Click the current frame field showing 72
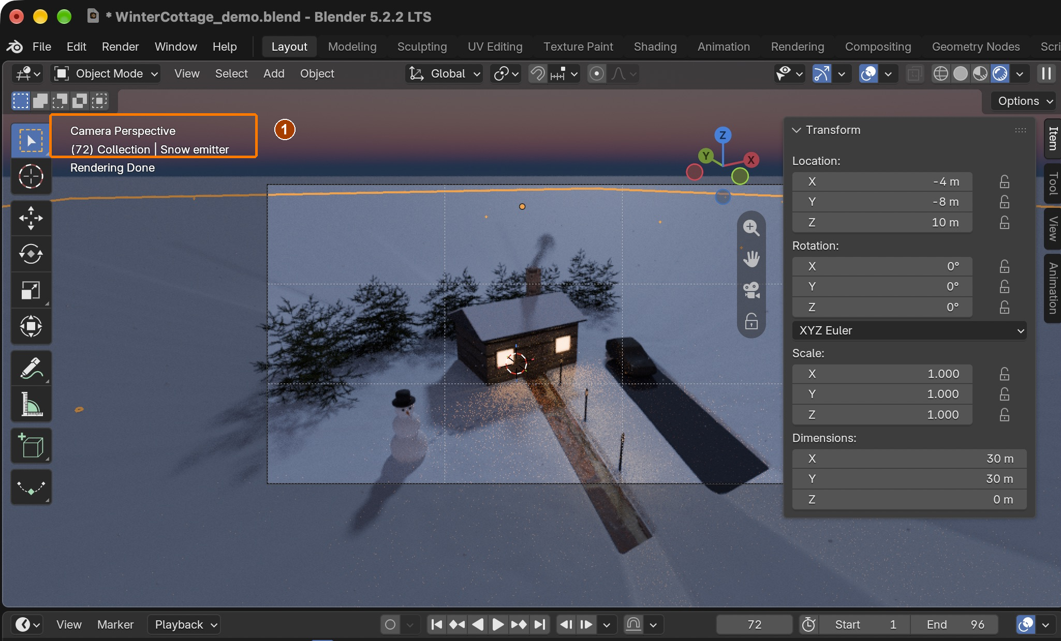 (754, 624)
